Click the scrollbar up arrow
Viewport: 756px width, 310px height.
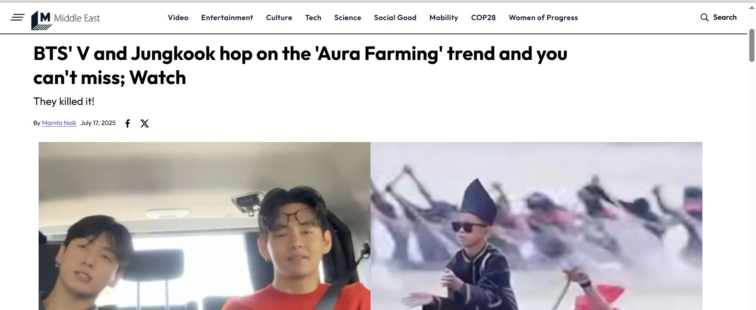(x=752, y=7)
